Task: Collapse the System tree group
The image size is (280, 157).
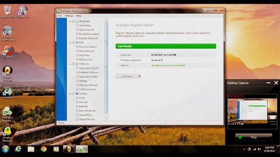Action: [x=70, y=94]
